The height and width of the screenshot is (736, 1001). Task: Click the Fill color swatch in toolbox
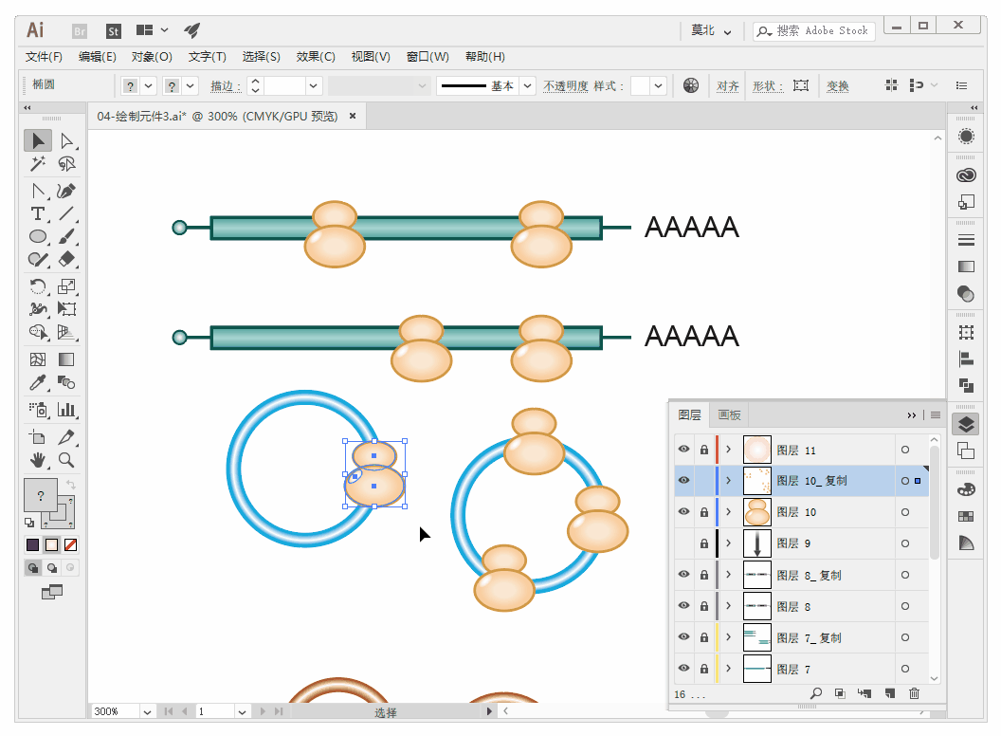(41, 495)
